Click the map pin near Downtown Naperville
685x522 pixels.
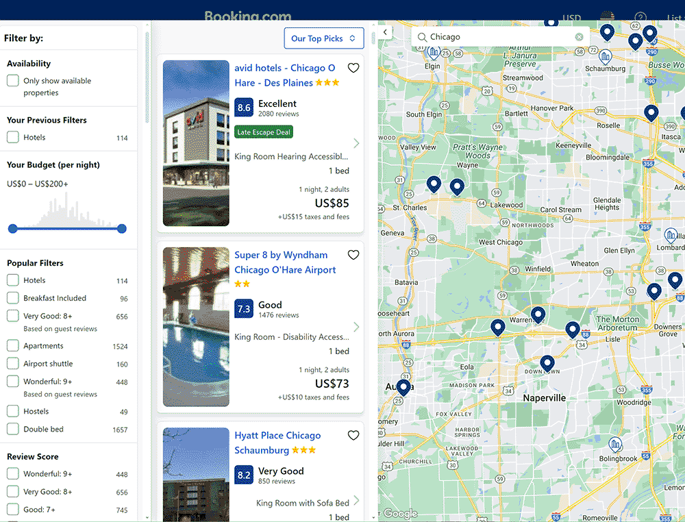(x=547, y=363)
